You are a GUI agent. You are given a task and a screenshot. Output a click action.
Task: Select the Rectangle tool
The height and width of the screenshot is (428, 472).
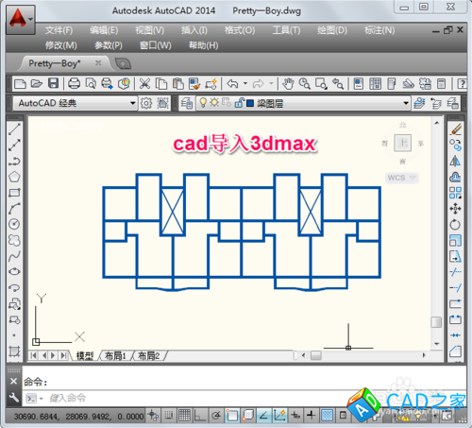pyautogui.click(x=14, y=193)
